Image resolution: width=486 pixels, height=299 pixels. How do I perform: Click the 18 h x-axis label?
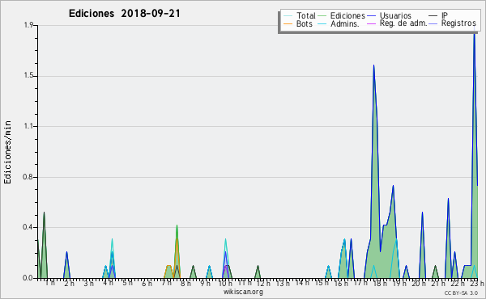pos(380,283)
